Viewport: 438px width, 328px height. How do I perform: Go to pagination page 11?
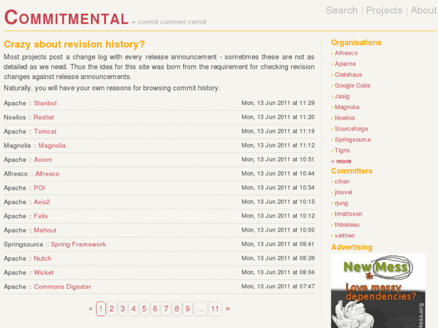click(x=215, y=309)
